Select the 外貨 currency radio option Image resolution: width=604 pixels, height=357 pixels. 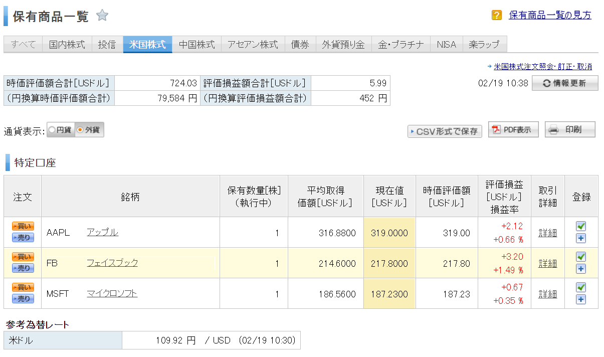coord(89,130)
